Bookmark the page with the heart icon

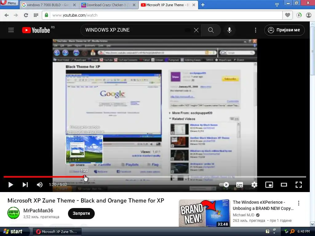coord(288,15)
